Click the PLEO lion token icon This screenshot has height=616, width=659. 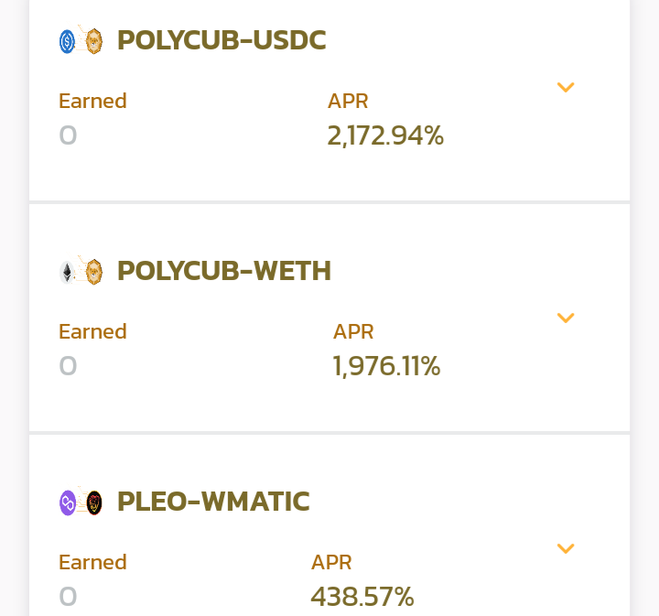pos(94,503)
